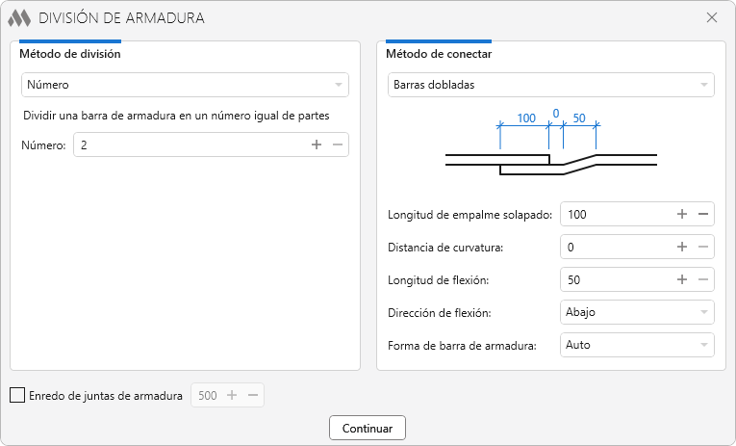Increase Distancia de curvatura with plus
The width and height of the screenshot is (736, 446).
[x=682, y=247]
